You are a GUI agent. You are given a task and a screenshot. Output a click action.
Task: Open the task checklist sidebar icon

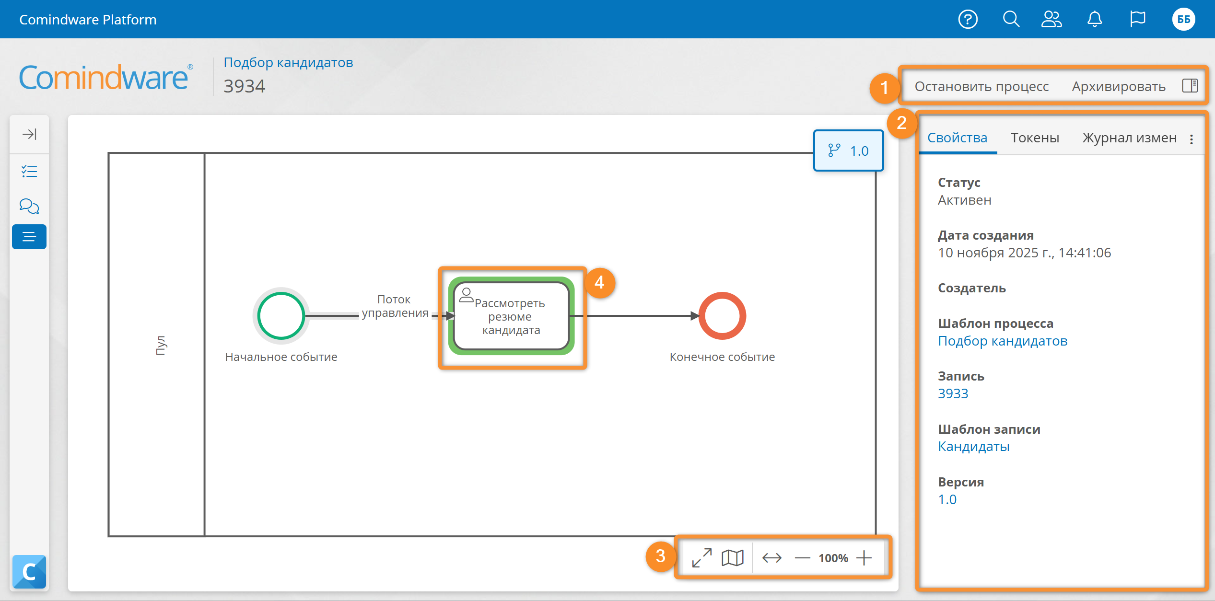pos(29,171)
